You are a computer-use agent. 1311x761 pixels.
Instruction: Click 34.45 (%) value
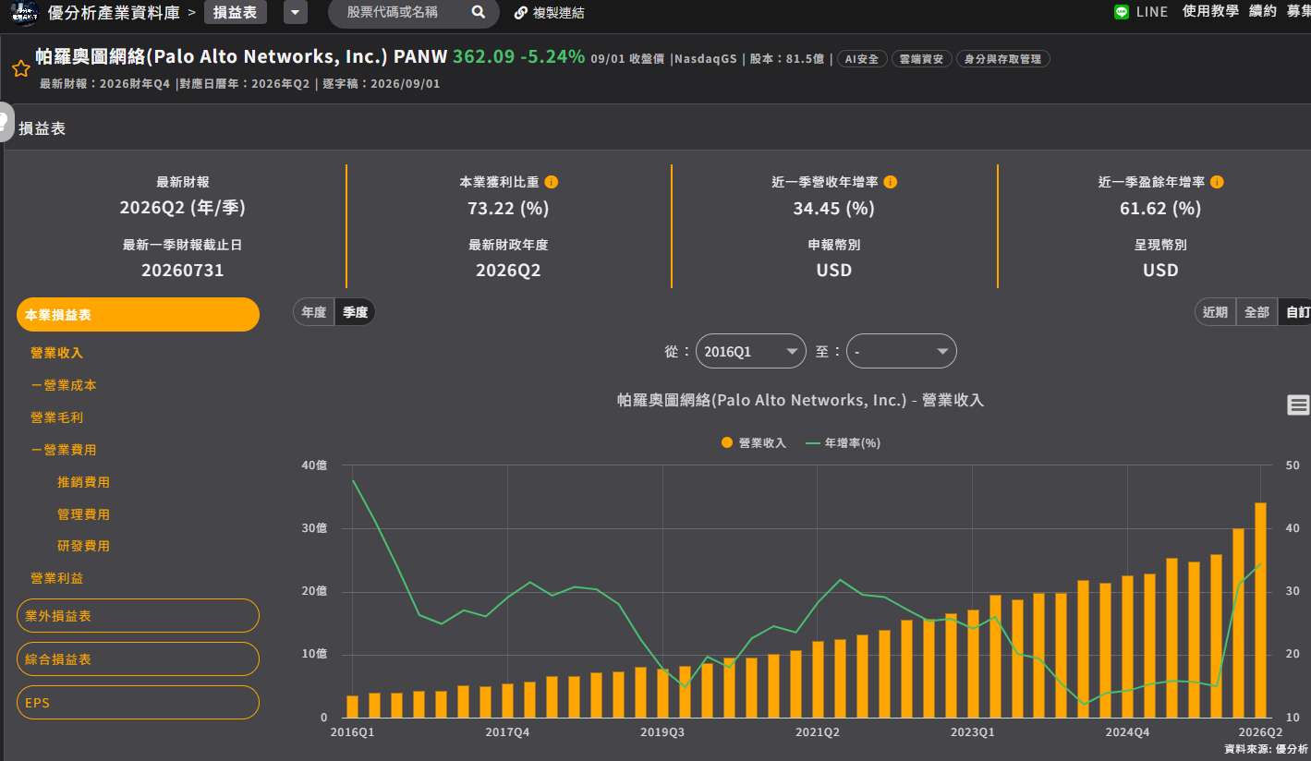coord(833,208)
